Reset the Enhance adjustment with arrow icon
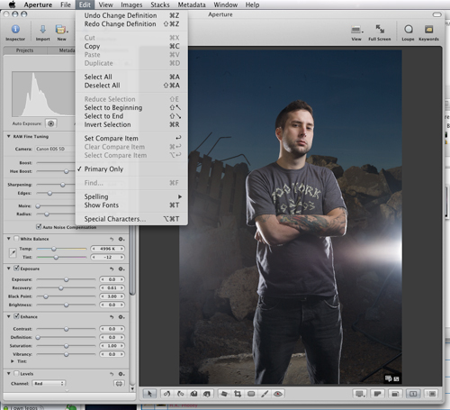Screen dimensions: 450x410 tap(112, 317)
